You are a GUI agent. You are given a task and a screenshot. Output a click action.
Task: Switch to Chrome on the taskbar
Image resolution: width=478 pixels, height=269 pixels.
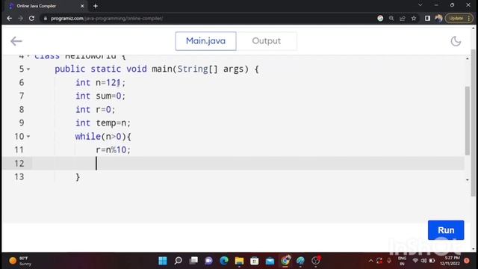(285, 261)
